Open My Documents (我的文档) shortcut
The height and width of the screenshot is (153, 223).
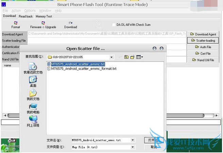33,95
